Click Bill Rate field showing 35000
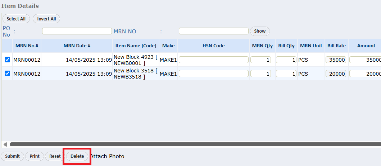Viewport: 381px width, 166px height. tap(336, 60)
